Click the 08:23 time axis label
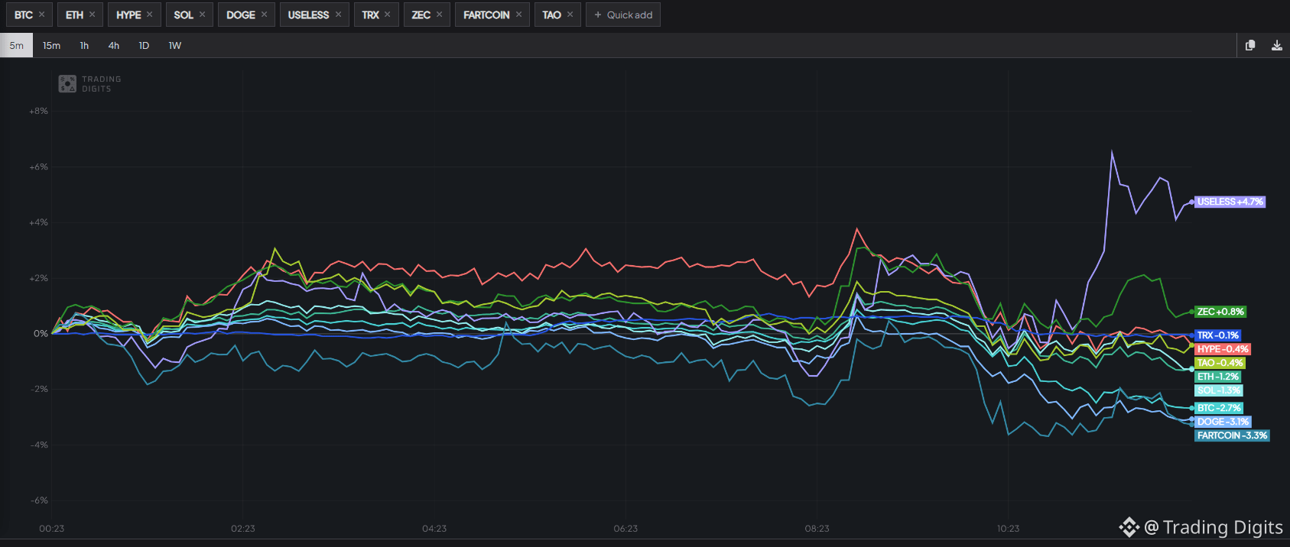1290x547 pixels. click(817, 529)
